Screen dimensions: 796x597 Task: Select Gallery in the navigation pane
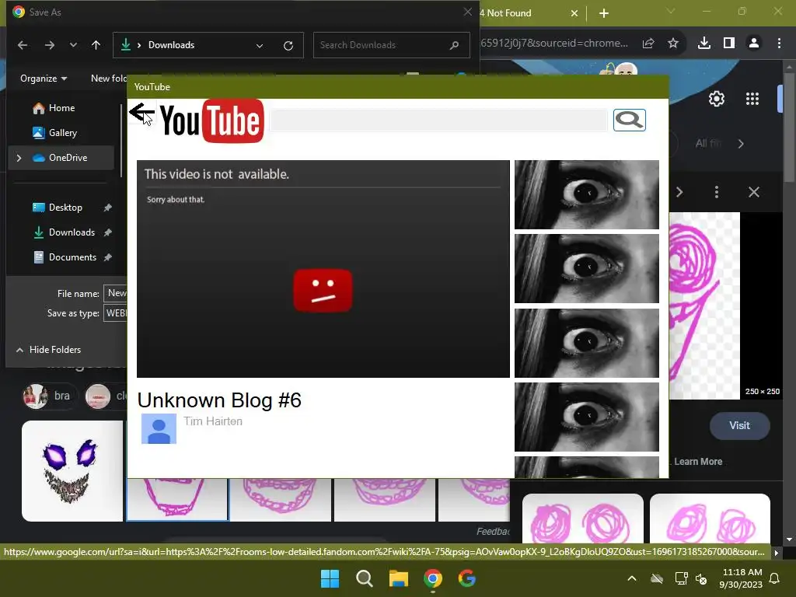click(x=62, y=132)
